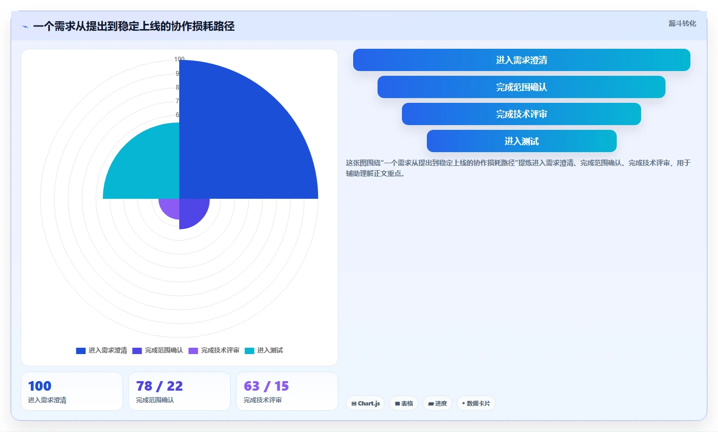
Task: Click the lightning icon beside the title
Action: 25,27
